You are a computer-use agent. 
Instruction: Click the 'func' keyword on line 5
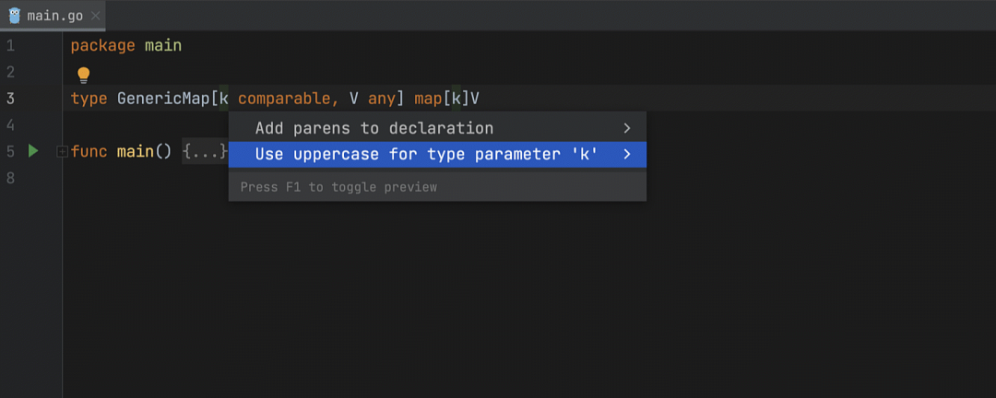(89, 151)
